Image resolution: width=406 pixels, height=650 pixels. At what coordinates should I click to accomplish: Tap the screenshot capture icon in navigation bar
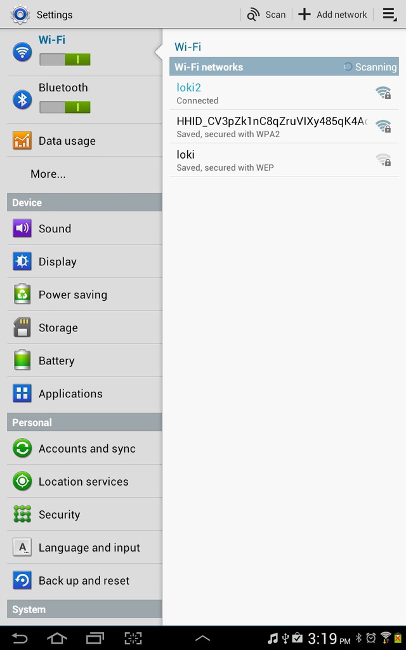click(133, 638)
